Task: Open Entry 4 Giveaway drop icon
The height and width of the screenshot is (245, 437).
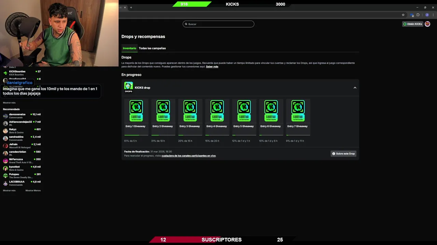Action: 217,111
